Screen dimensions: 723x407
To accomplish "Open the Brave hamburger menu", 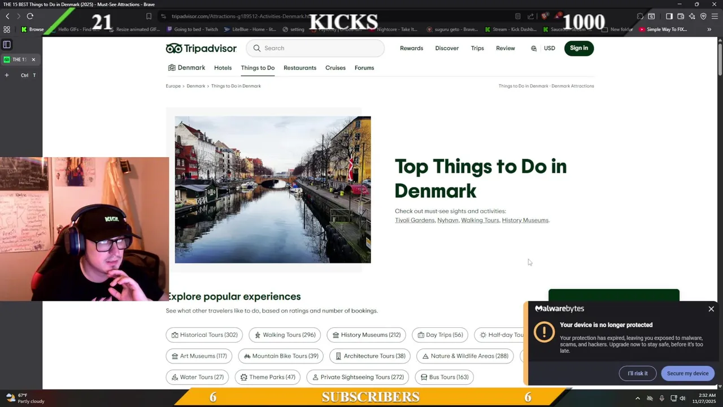I will [715, 16].
